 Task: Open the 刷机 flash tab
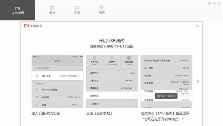tap(102, 10)
